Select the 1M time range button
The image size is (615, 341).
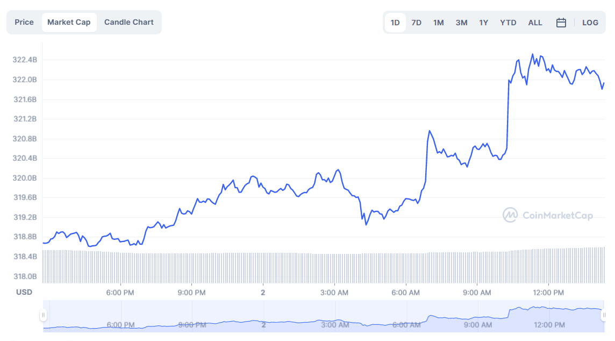pyautogui.click(x=438, y=22)
